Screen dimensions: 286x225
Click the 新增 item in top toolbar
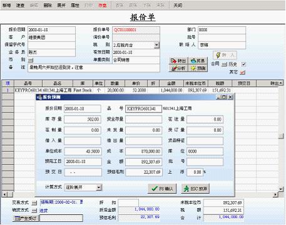pyautogui.click(x=7, y=5)
